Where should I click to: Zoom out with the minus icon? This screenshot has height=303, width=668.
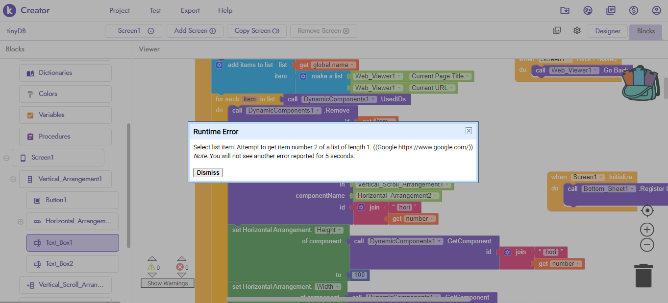click(647, 245)
